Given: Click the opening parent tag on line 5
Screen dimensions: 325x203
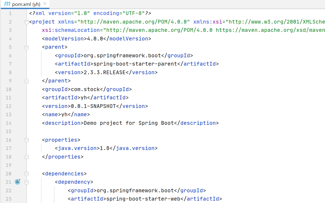Looking at the screenshot, I should coord(55,47).
